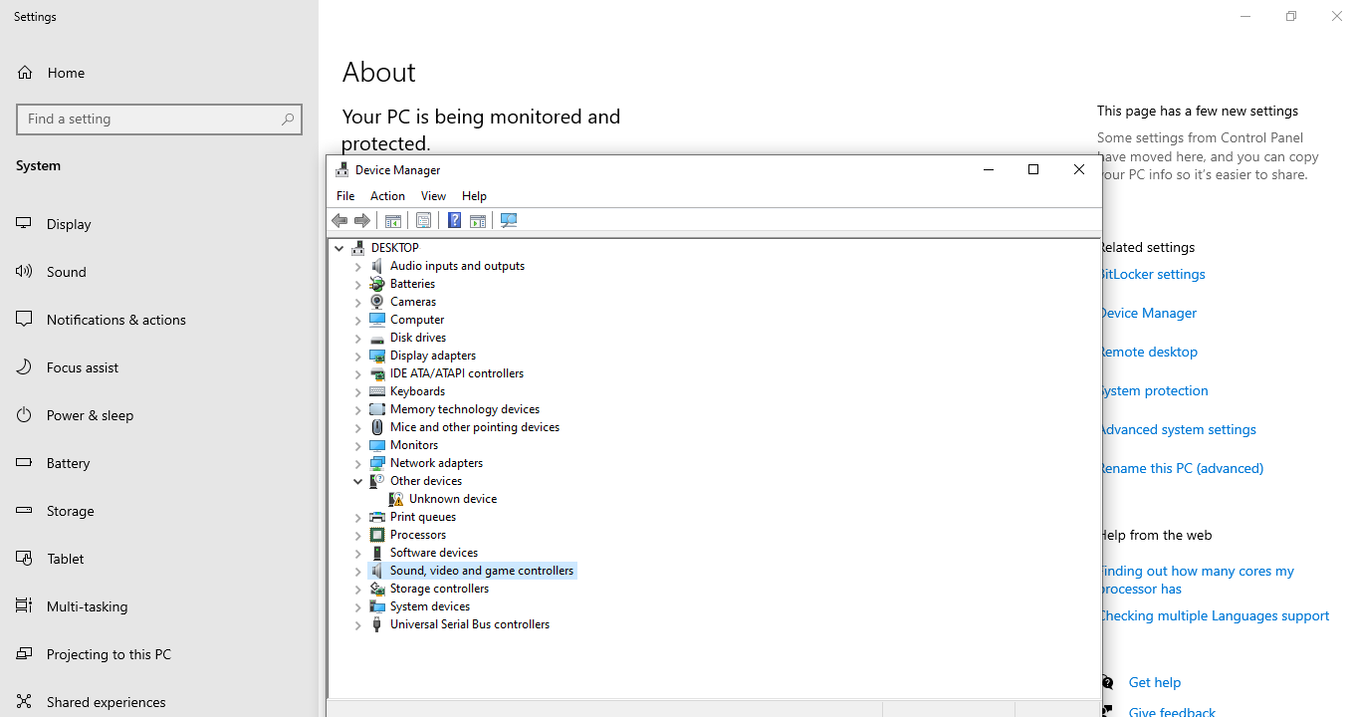Click the Back arrow in Device Manager toolbar
Screen dimensions: 1354x717
[x=339, y=220]
